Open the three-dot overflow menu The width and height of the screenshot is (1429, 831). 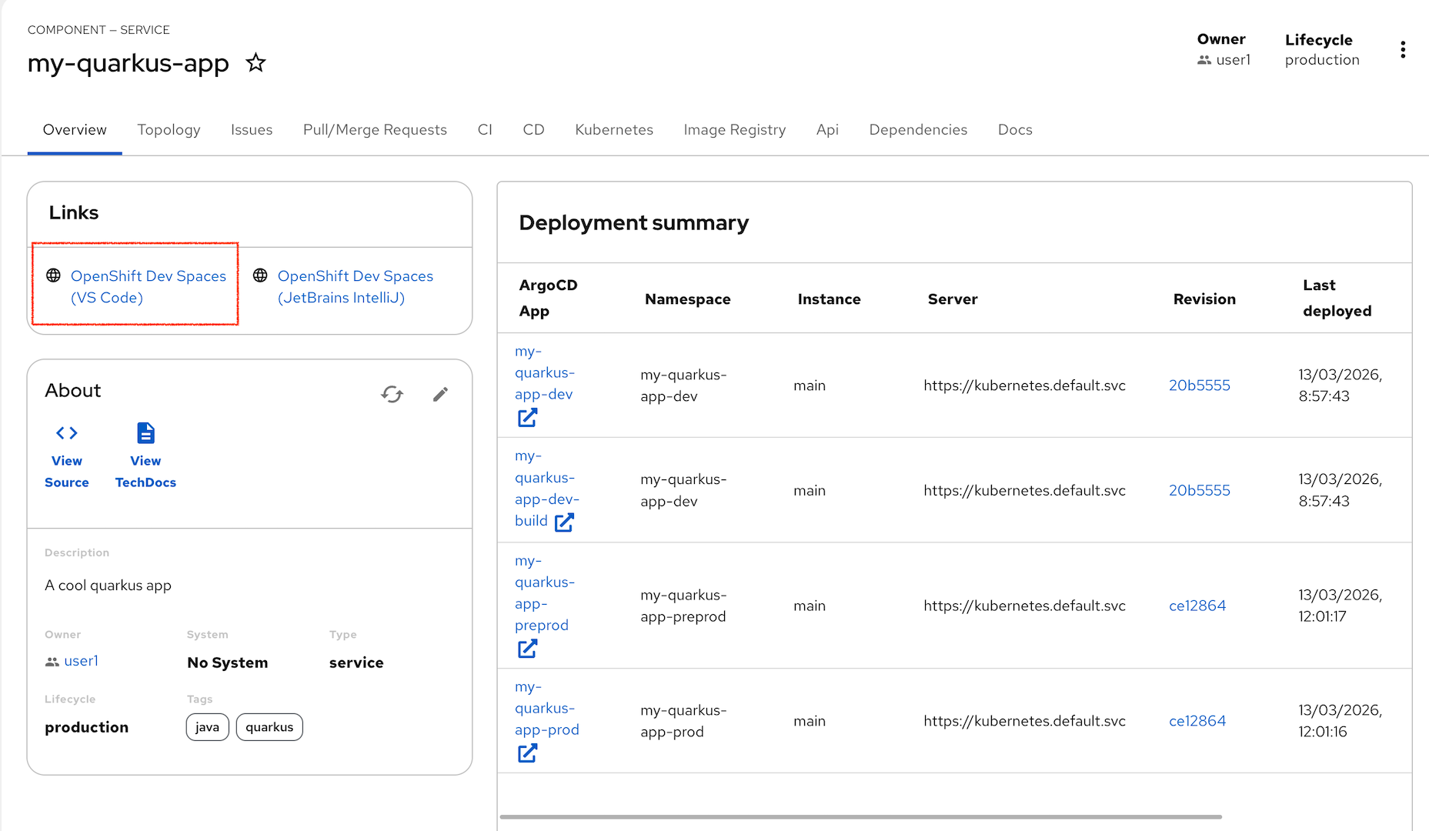pyautogui.click(x=1403, y=49)
